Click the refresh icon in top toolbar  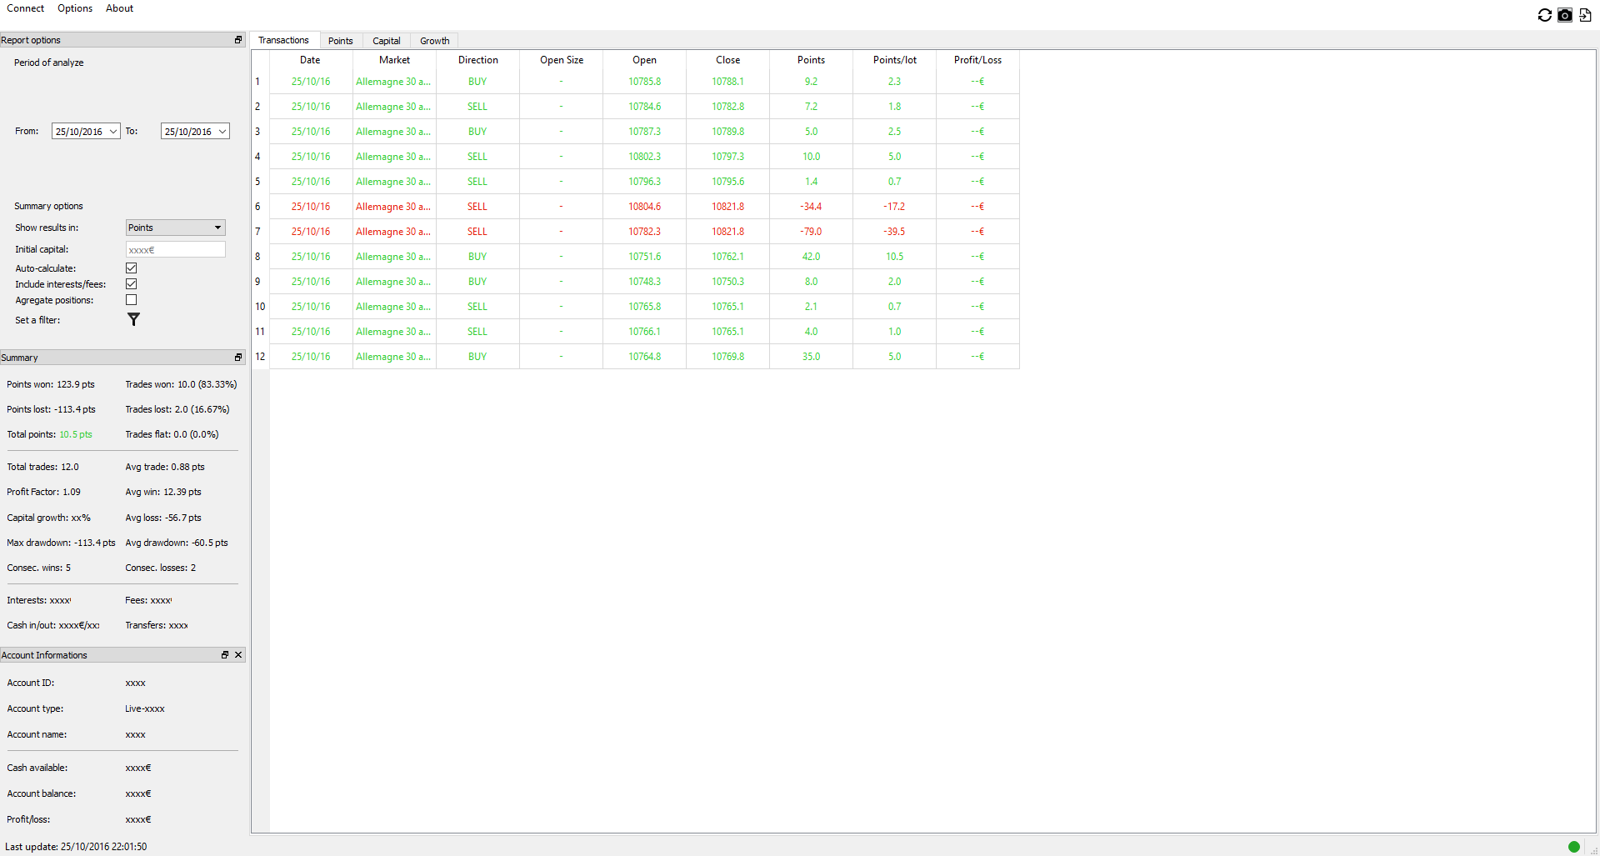(1544, 15)
